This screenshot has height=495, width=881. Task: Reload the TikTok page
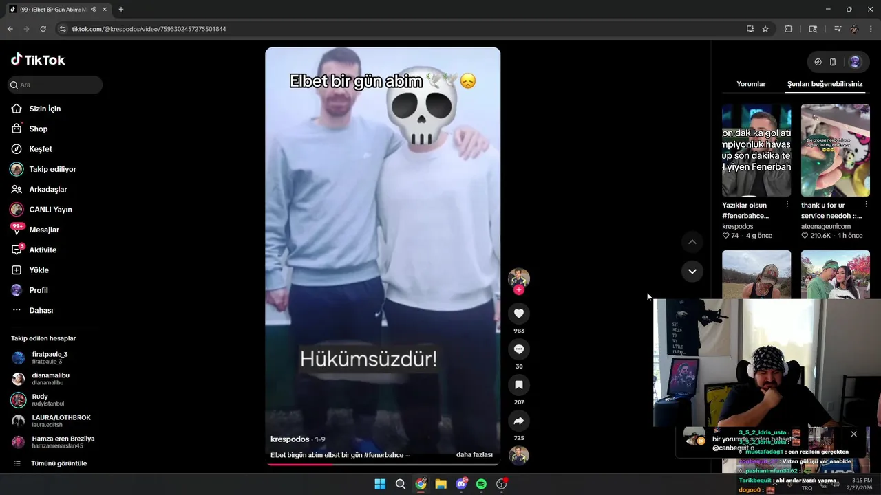(x=43, y=29)
